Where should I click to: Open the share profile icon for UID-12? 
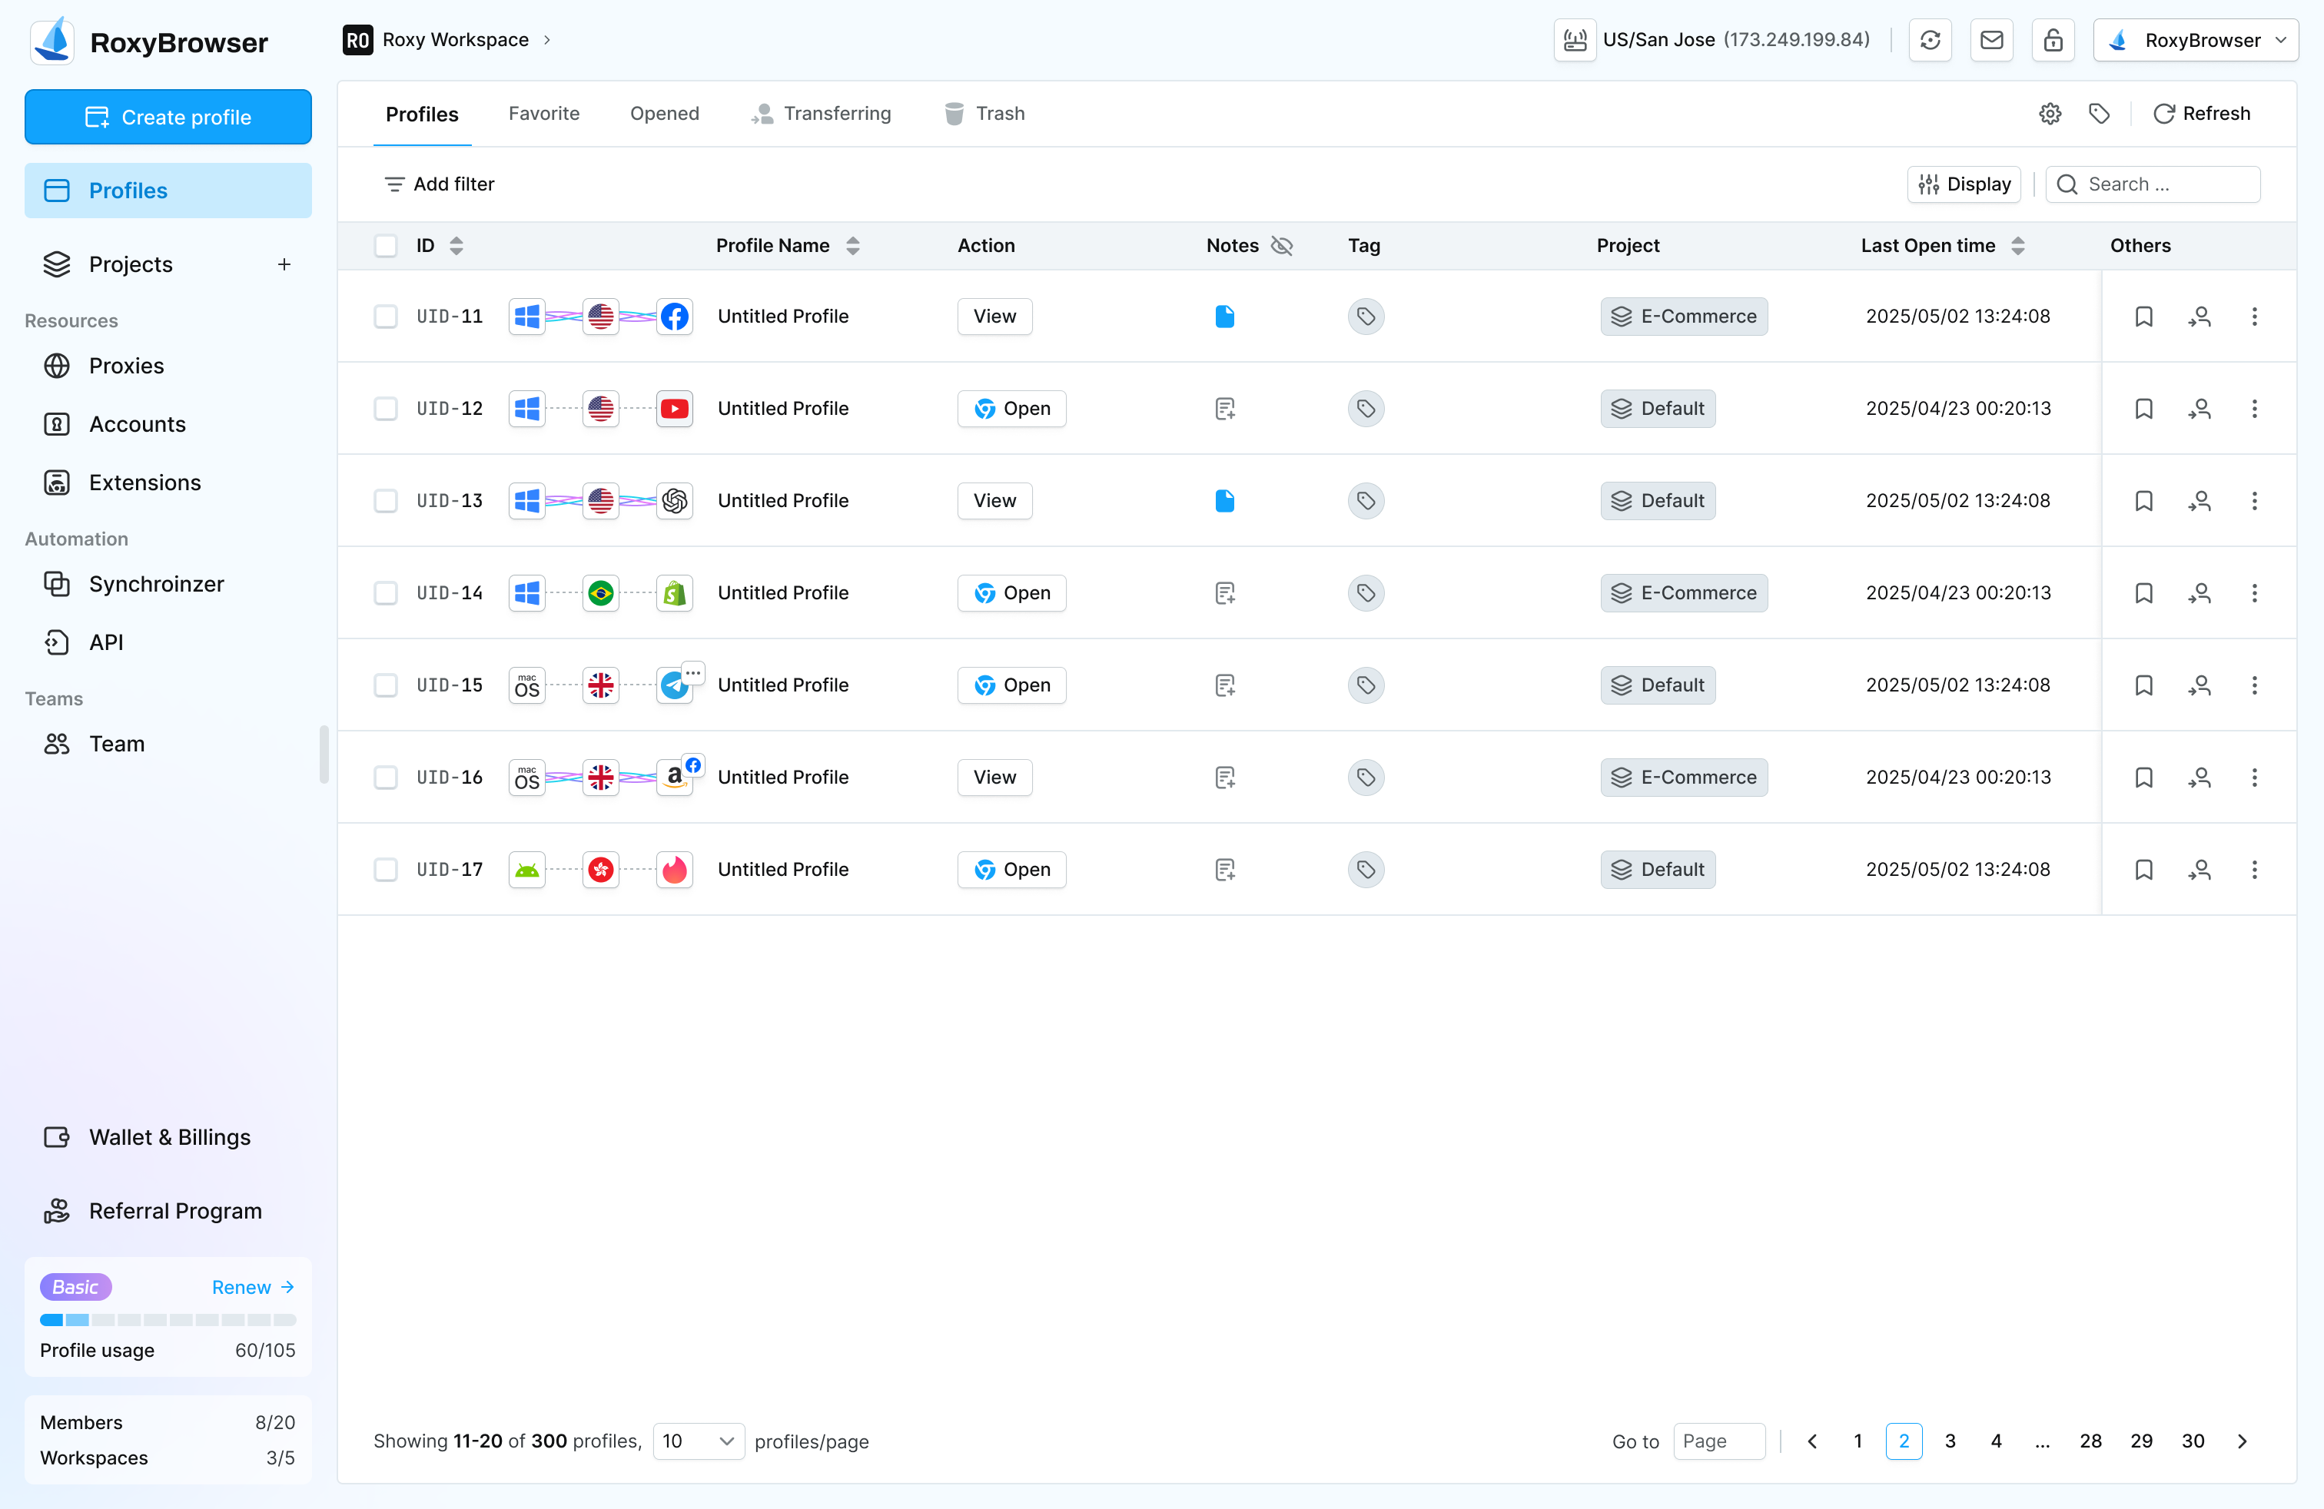pos(2199,409)
